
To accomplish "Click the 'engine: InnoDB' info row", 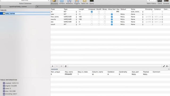I will pos(11,86).
